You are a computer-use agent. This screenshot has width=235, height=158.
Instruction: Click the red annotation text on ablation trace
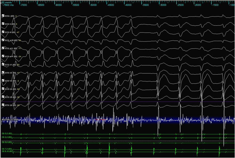click(x=101, y=119)
